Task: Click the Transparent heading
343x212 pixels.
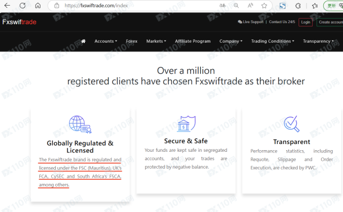Action: 292,142
